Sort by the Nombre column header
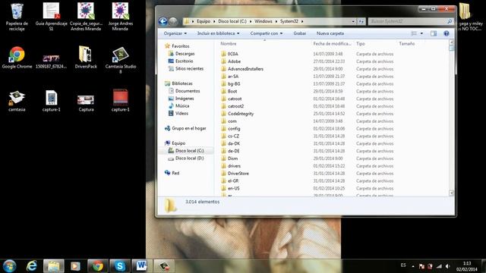 (229, 44)
